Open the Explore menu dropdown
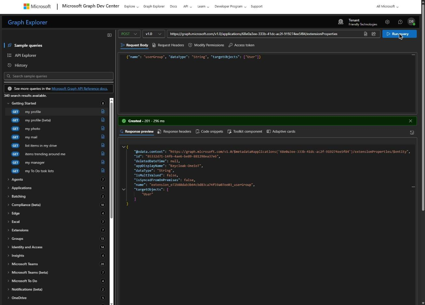Image resolution: width=425 pixels, height=305 pixels. pos(131,6)
